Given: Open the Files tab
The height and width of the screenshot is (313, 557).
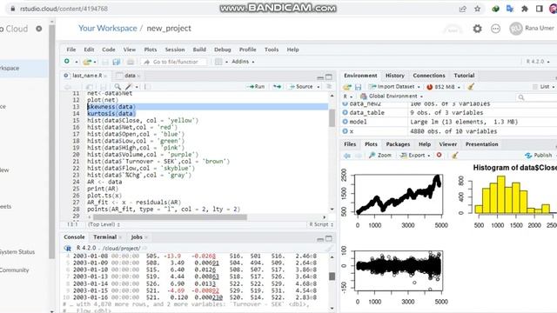Looking at the screenshot, I should 350,144.
